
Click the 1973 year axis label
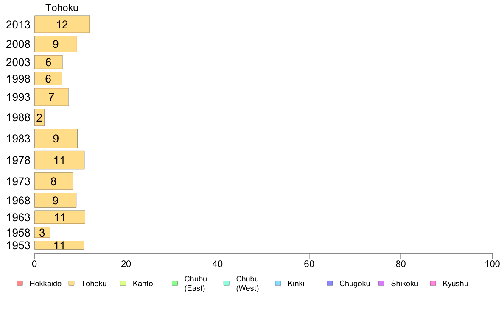(18, 181)
